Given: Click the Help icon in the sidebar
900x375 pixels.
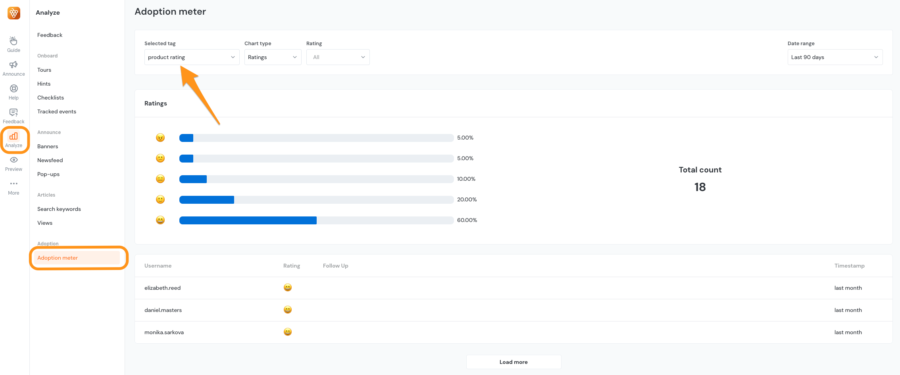Looking at the screenshot, I should coord(13,91).
